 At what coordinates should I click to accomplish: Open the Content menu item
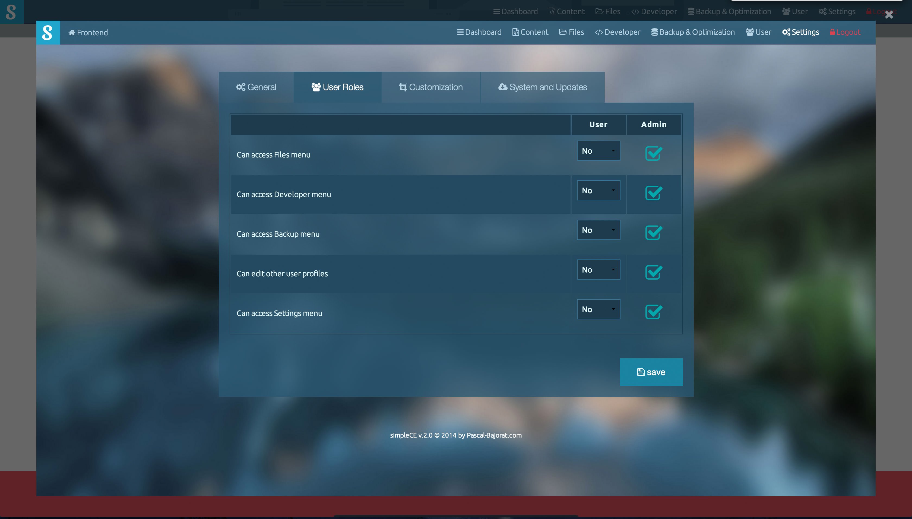point(530,32)
